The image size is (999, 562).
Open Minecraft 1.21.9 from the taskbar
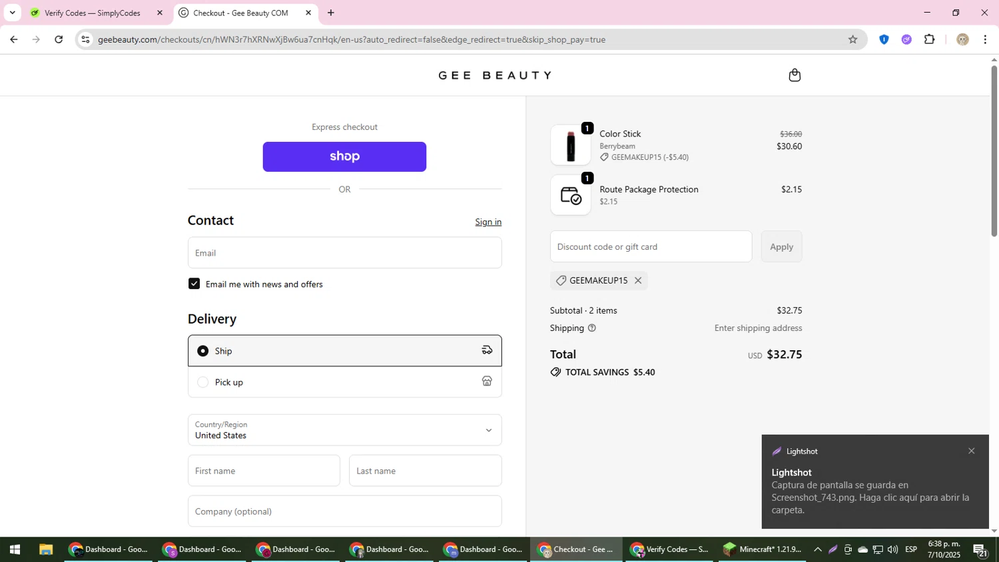pyautogui.click(x=763, y=550)
